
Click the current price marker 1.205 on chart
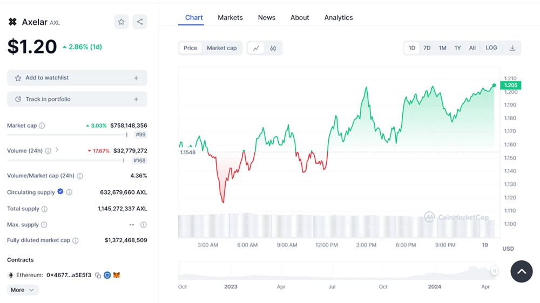510,85
